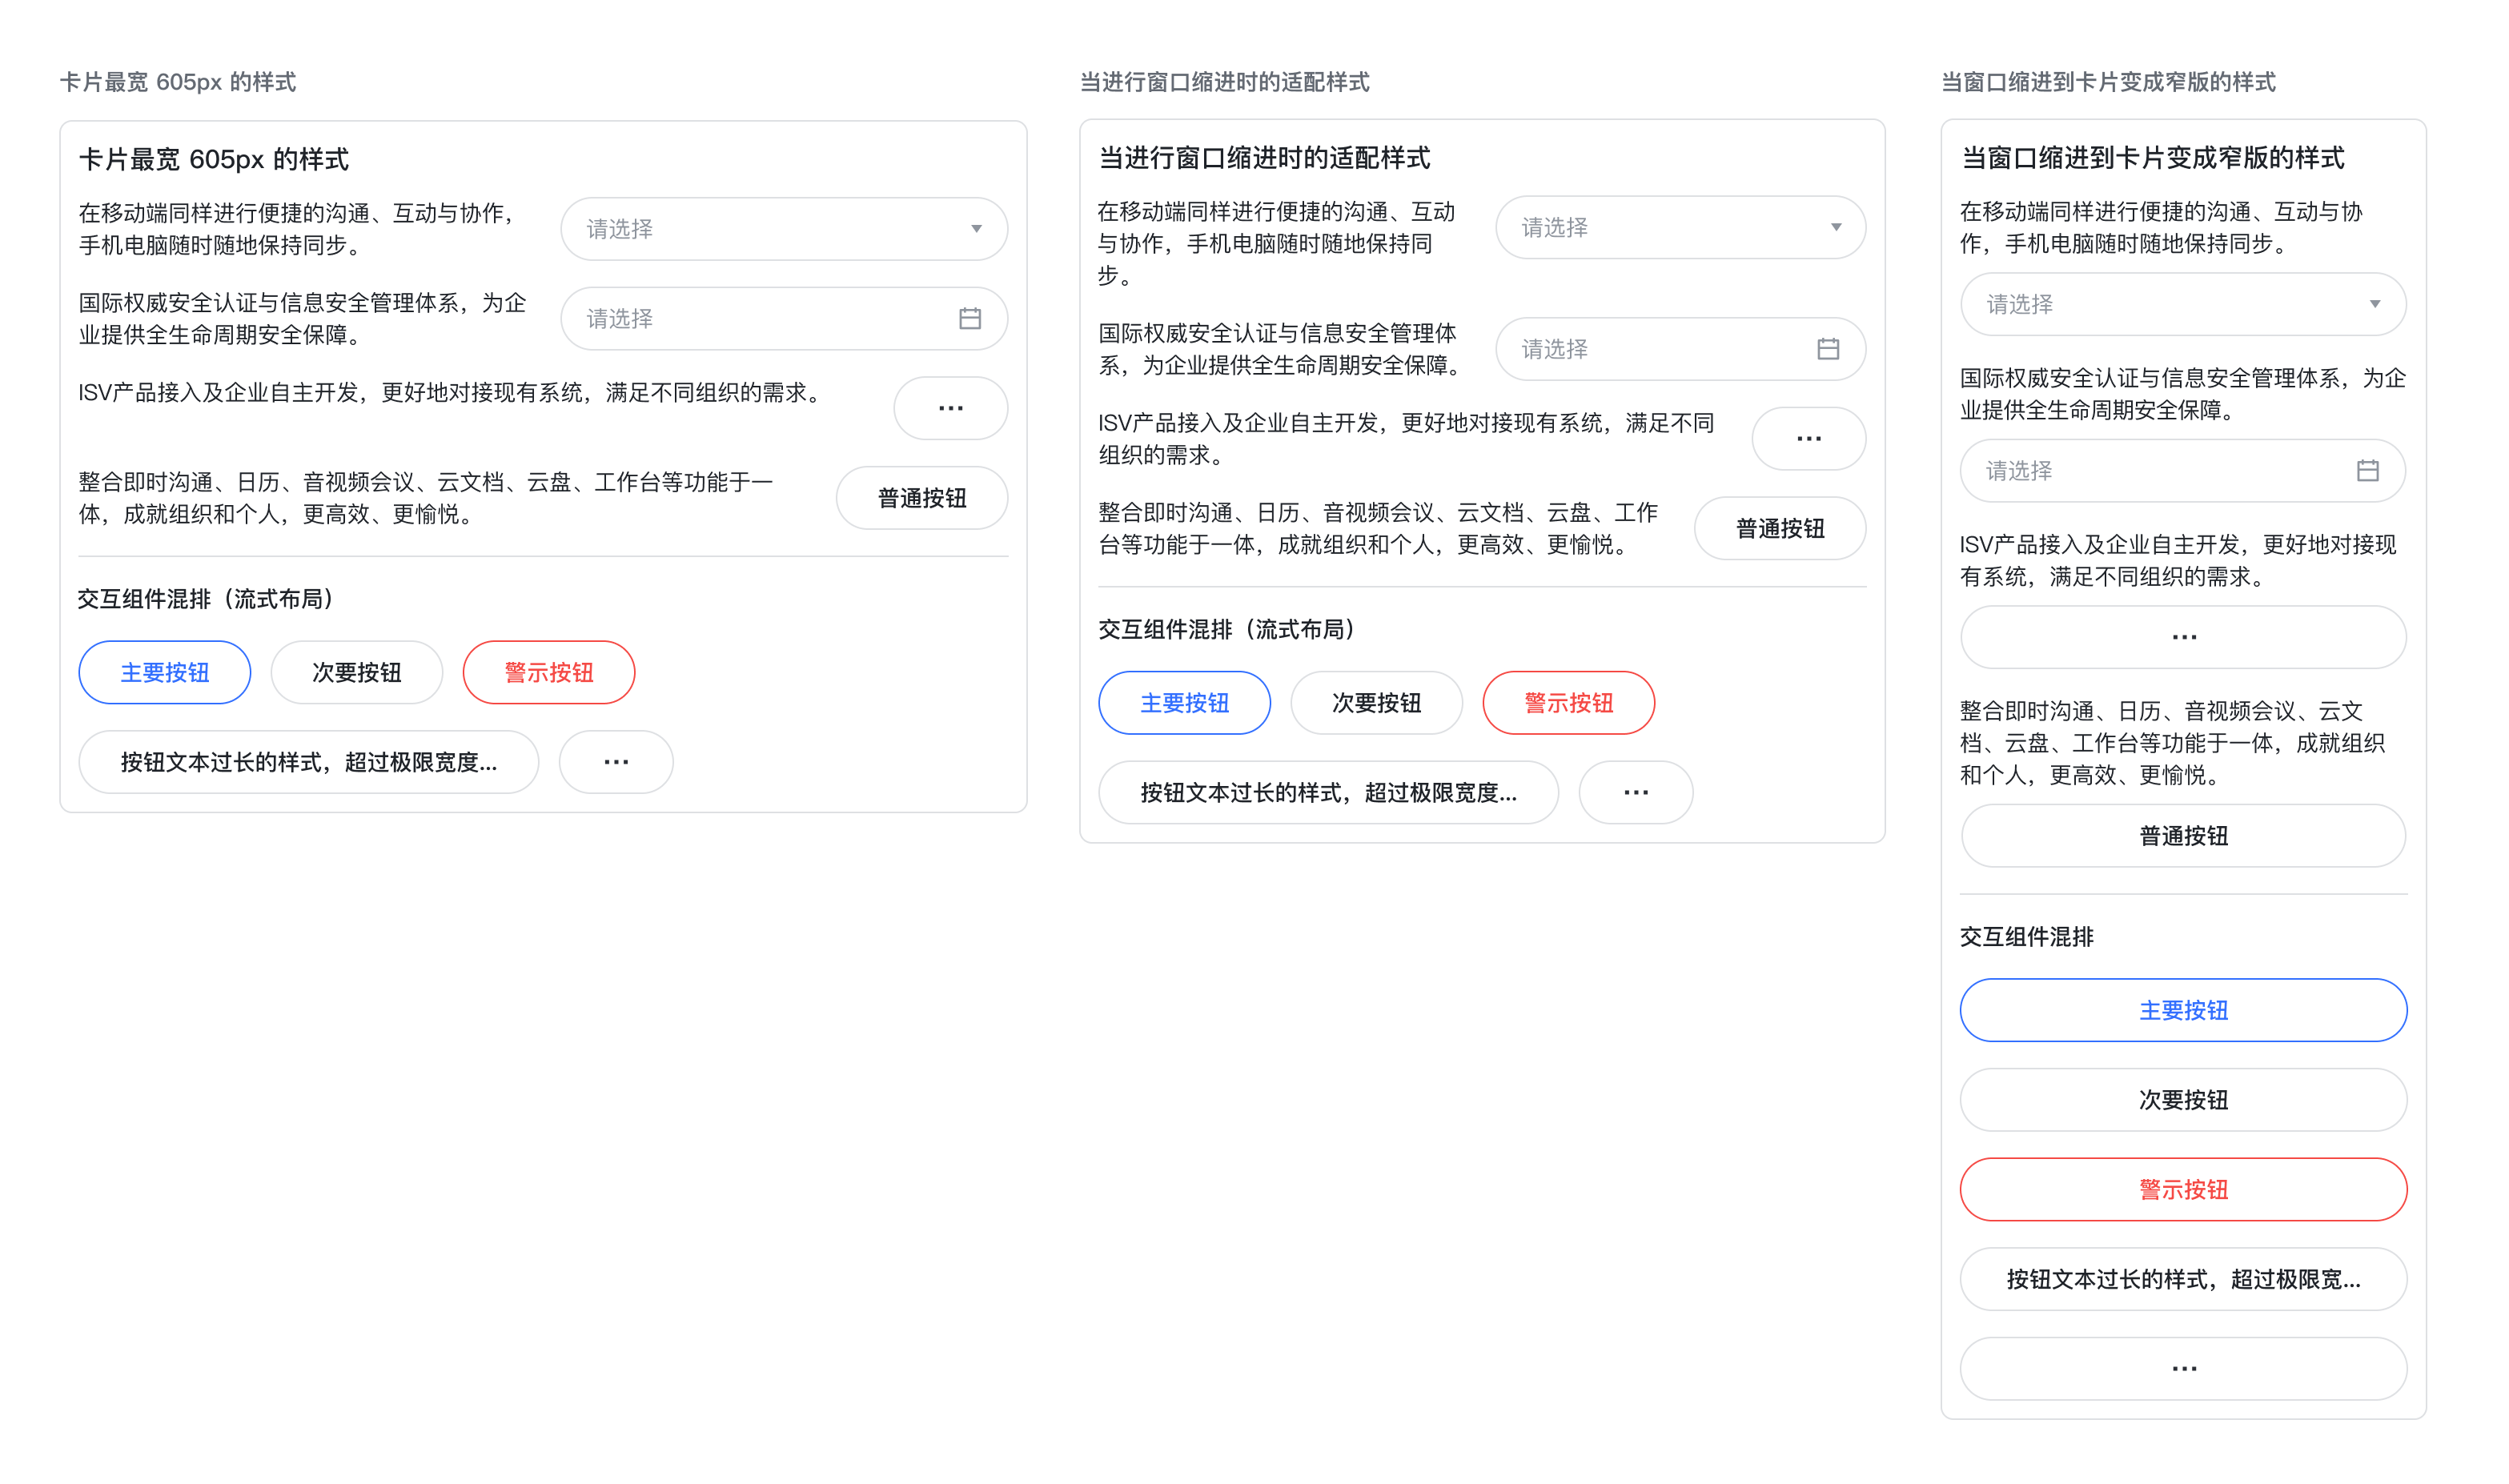Viewport: 2509px width, 1484px height.
Task: Click 普通按钮 in the middle card
Action: 1780,529
